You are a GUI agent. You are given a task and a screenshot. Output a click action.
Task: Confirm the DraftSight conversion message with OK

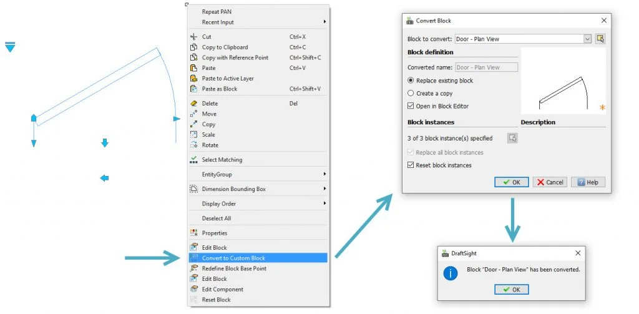click(x=512, y=290)
